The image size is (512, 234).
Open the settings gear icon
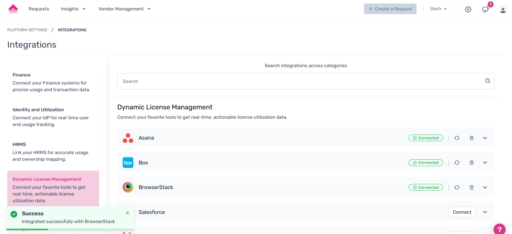point(468,9)
